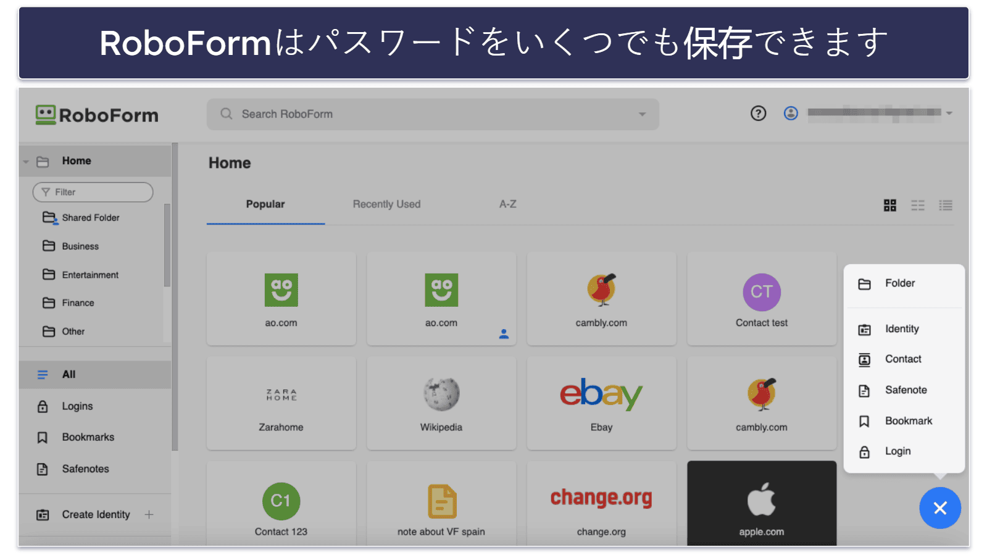Focus the Search RoboForm field
This screenshot has width=987, height=555.
tap(433, 114)
